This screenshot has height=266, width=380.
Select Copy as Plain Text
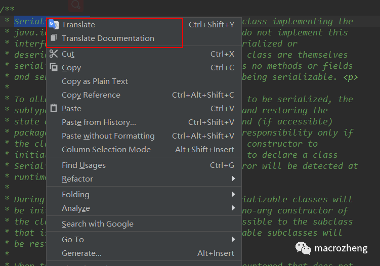(x=95, y=81)
